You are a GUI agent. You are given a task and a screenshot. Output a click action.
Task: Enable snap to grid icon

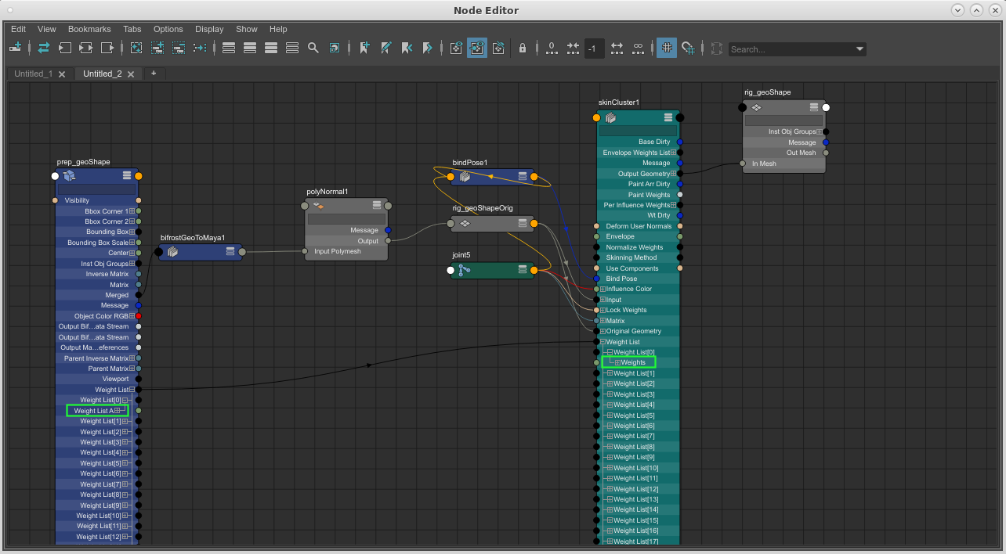688,48
